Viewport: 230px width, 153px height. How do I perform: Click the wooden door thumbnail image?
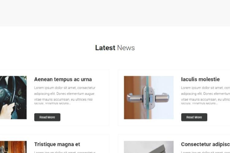click(13, 147)
